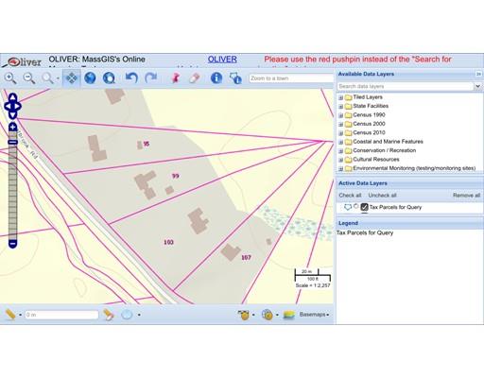
Task: Click the Legend panel header
Action: point(409,223)
